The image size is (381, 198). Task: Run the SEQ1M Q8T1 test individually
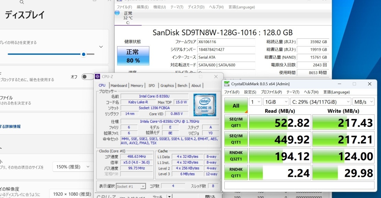[x=236, y=122]
